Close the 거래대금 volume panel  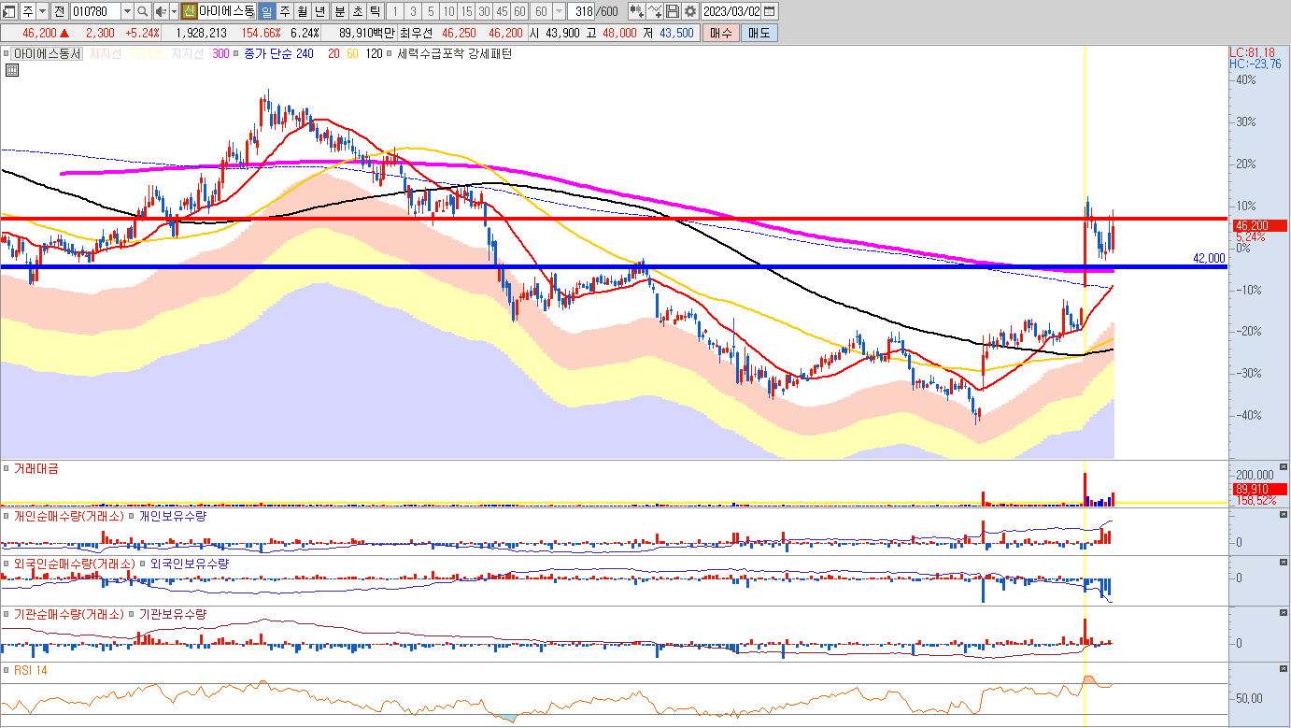1284,465
